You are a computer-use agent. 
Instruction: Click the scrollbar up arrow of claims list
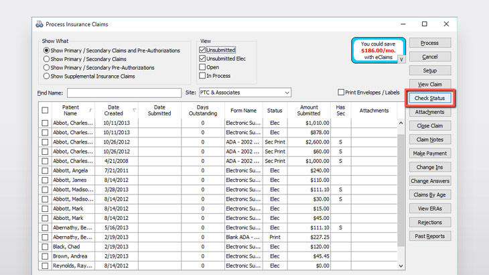[x=401, y=123]
